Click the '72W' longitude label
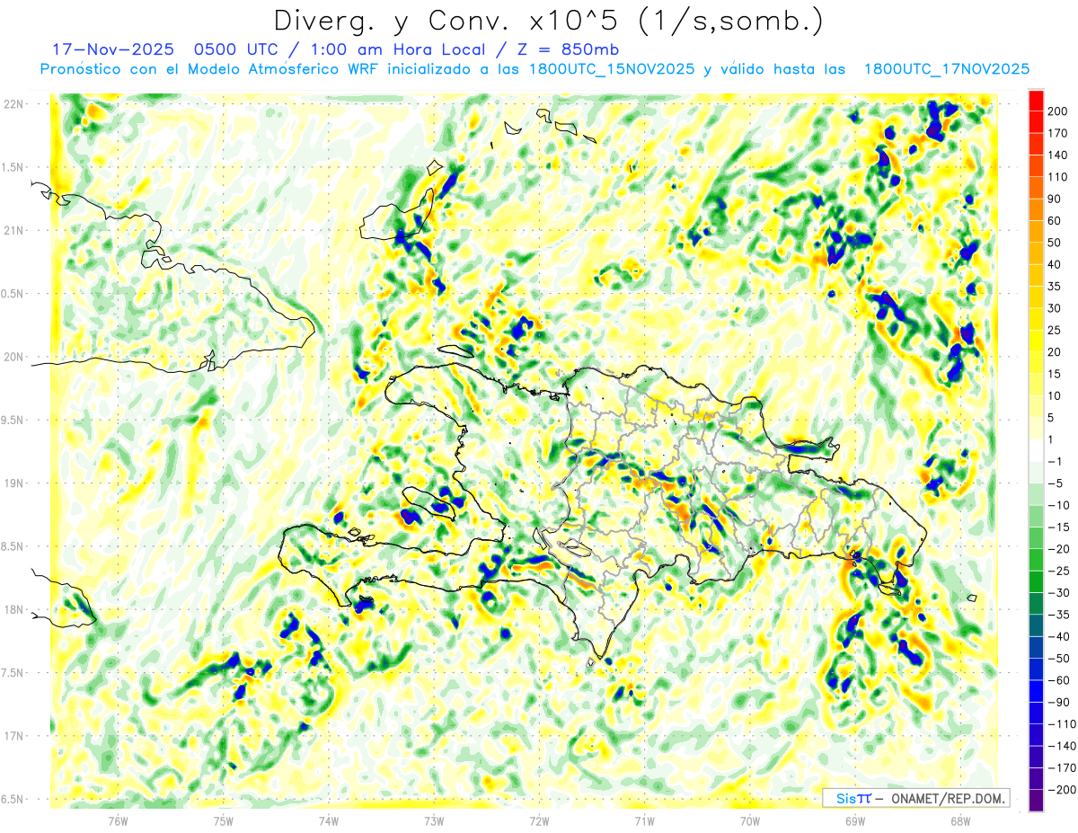1078x833 pixels. 539,820
